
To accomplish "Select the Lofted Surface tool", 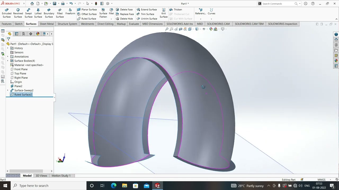I will (x=38, y=13).
